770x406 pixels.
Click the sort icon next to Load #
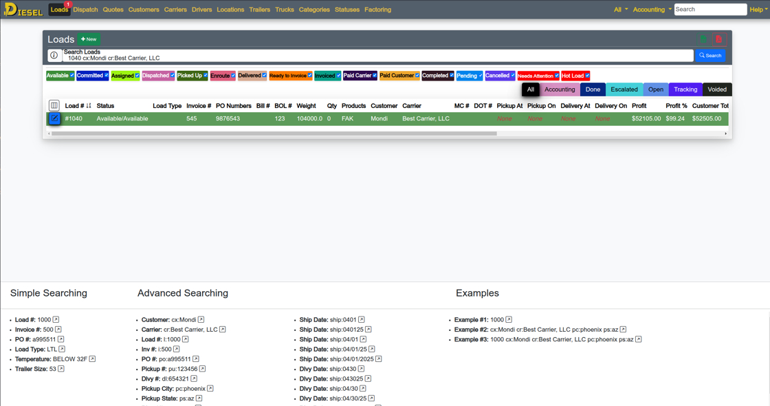tap(89, 106)
